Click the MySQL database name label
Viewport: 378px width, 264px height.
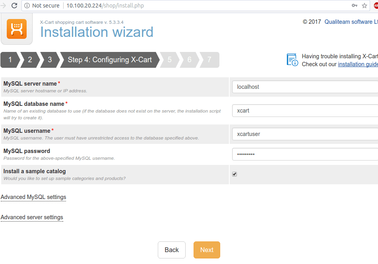click(34, 104)
